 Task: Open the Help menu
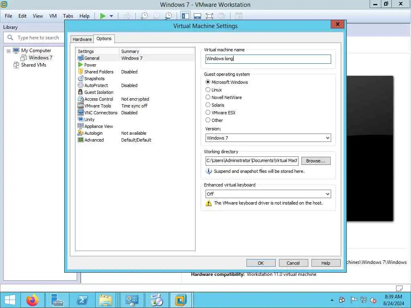(84, 16)
